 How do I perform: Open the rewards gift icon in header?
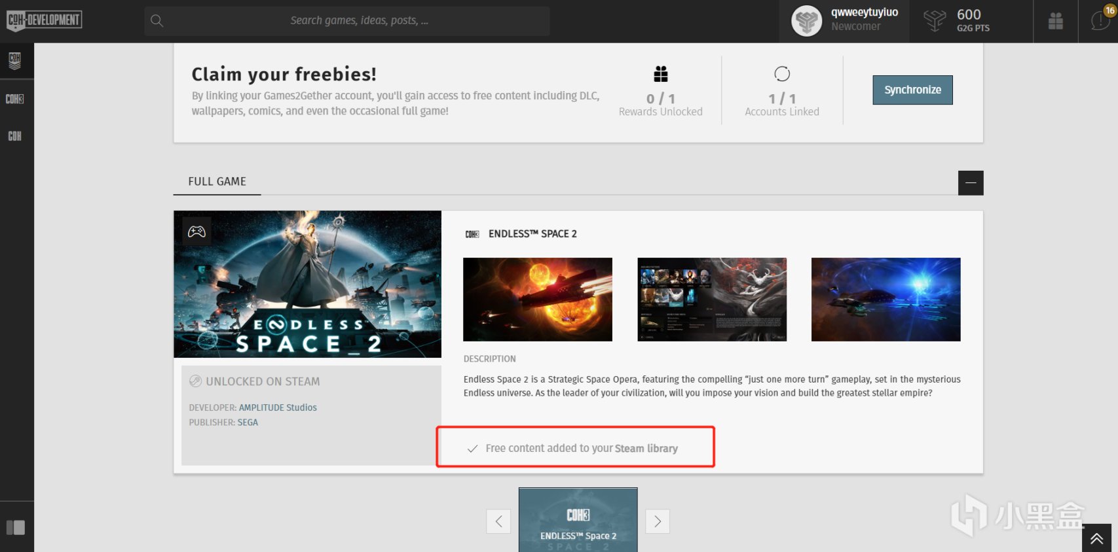pos(1056,21)
